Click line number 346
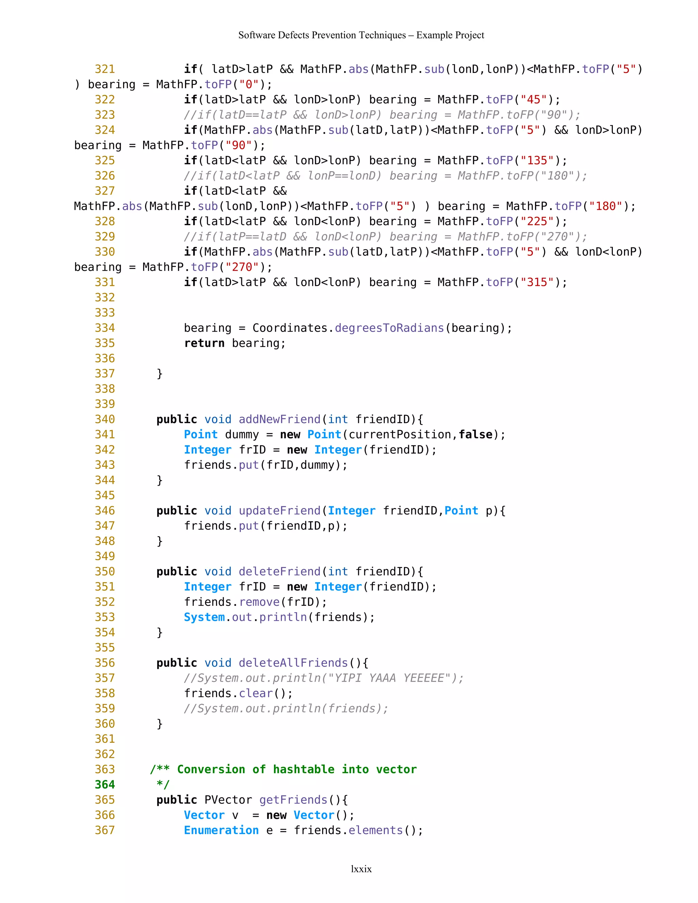This screenshot has height=903, width=698. (105, 511)
